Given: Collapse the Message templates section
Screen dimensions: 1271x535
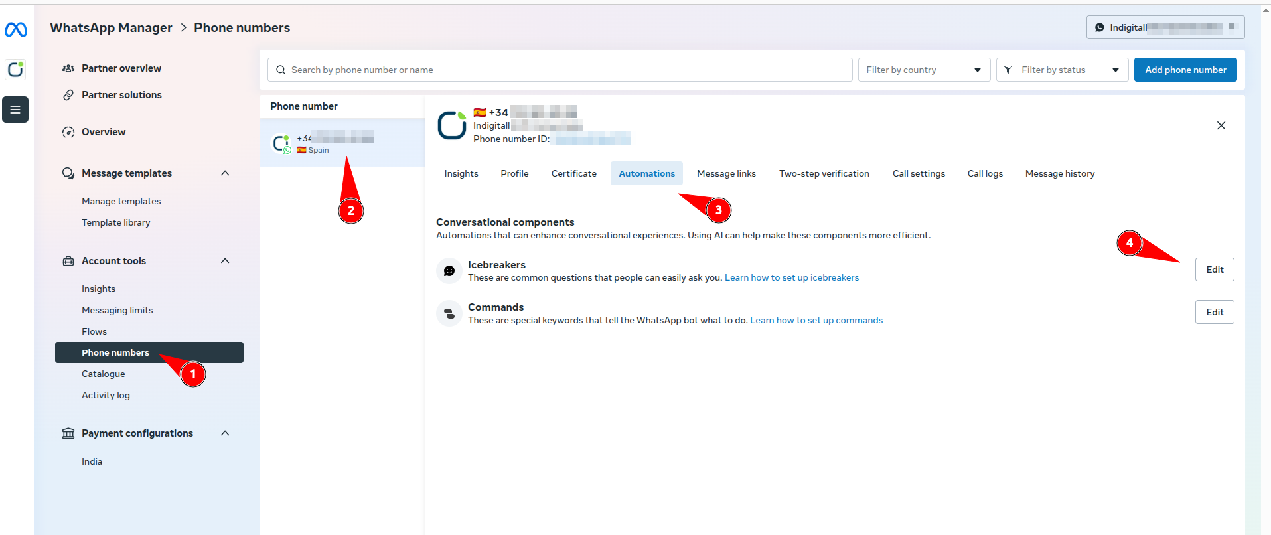Looking at the screenshot, I should [225, 173].
